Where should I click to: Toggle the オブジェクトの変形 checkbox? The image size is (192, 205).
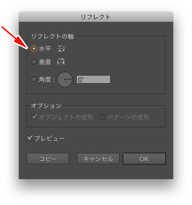pyautogui.click(x=34, y=117)
